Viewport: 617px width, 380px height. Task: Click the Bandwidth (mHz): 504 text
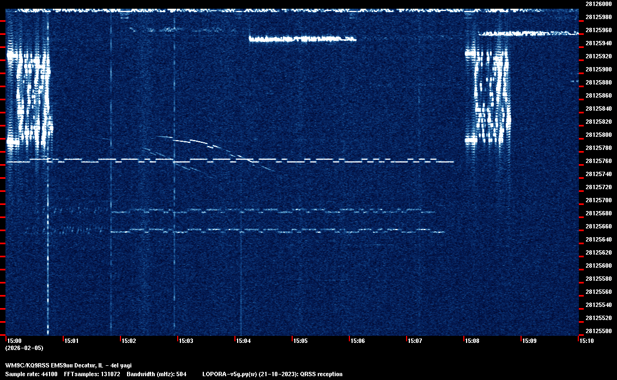159,374
